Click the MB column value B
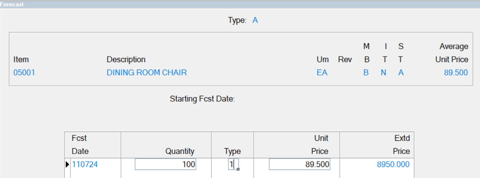The image size is (480, 178). tap(366, 72)
